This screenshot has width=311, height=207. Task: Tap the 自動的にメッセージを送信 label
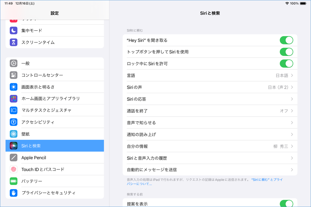[152, 170]
